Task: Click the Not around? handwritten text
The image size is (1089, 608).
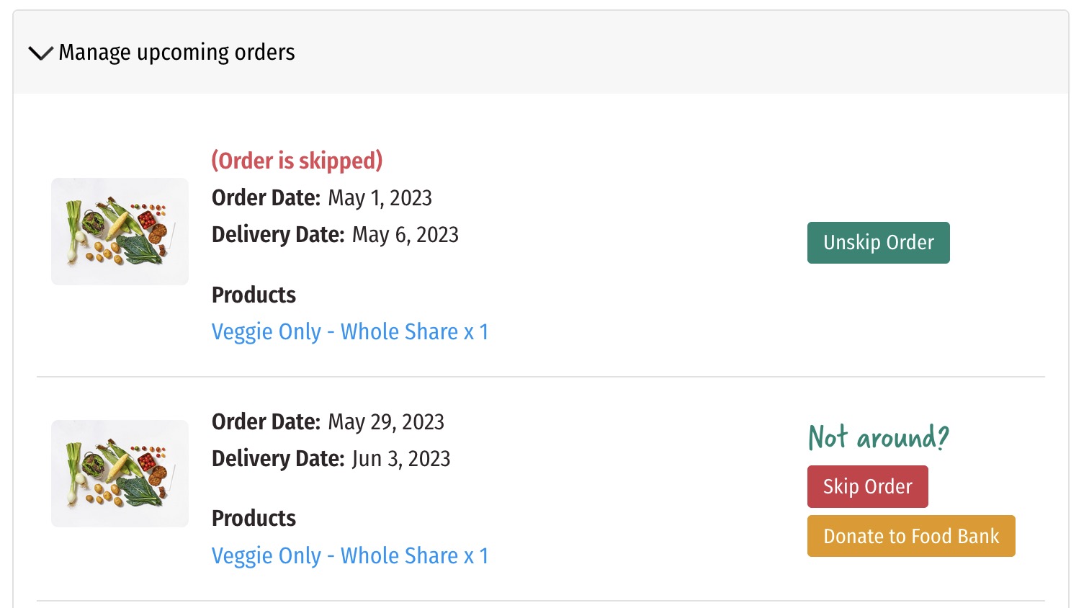Action: coord(879,437)
